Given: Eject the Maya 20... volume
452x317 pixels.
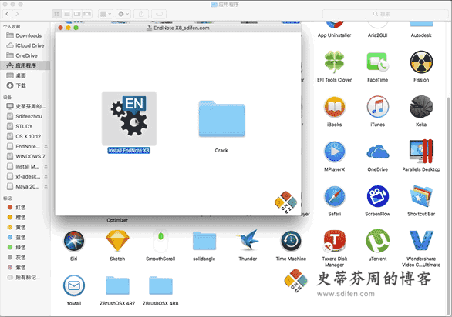Looking at the screenshot, I should (x=46, y=187).
